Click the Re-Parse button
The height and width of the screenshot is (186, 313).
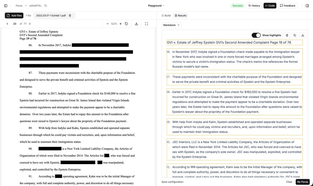pos(303,182)
